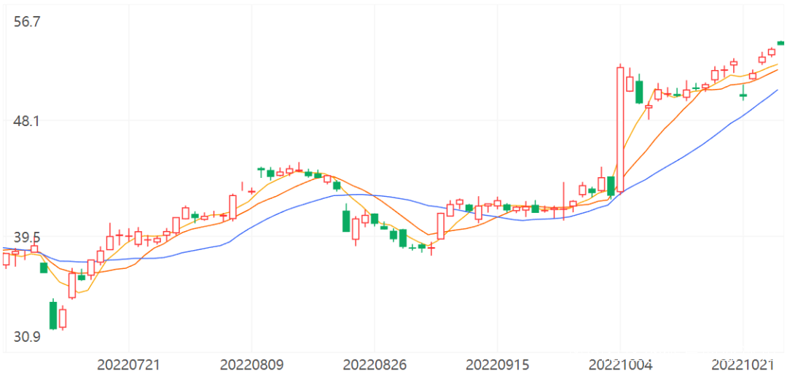Select the 20220826 date label
The height and width of the screenshot is (374, 787).
pyautogui.click(x=375, y=365)
